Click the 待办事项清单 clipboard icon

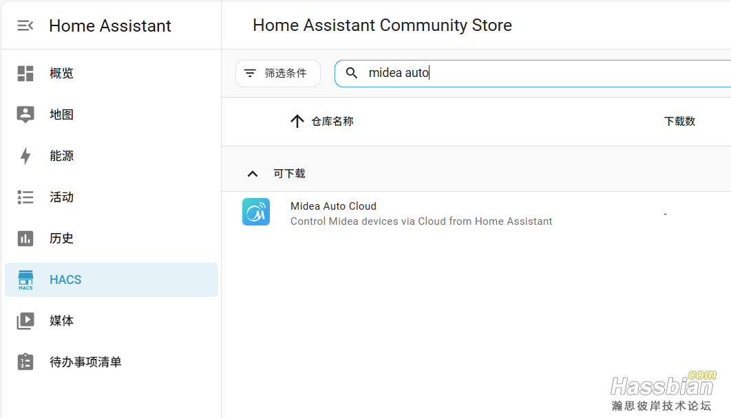tap(25, 362)
